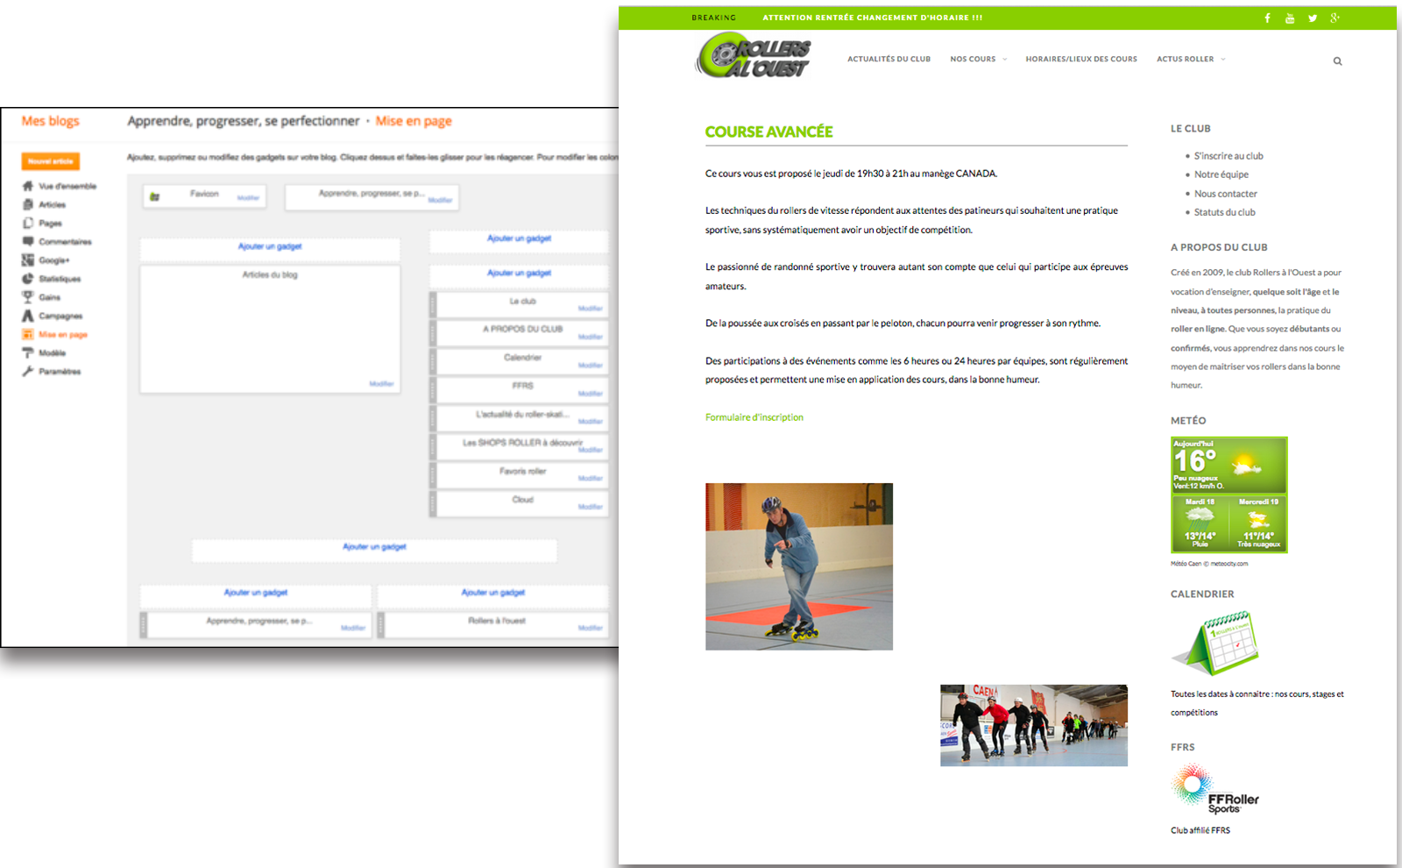Screen dimensions: 1402x868
Task: Open Horaires/Lieux des Cours menu item
Action: [1081, 60]
